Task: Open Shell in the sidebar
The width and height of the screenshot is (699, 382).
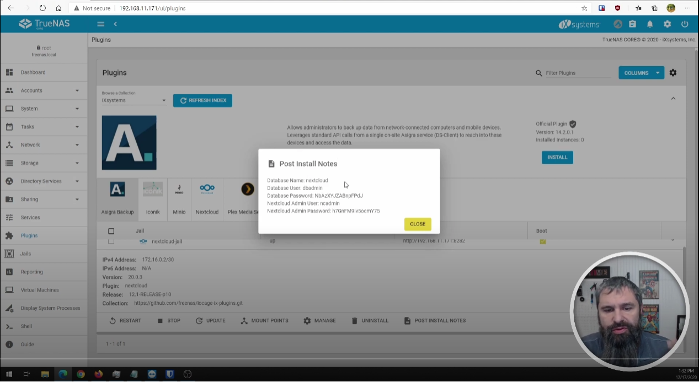Action: (x=44, y=326)
